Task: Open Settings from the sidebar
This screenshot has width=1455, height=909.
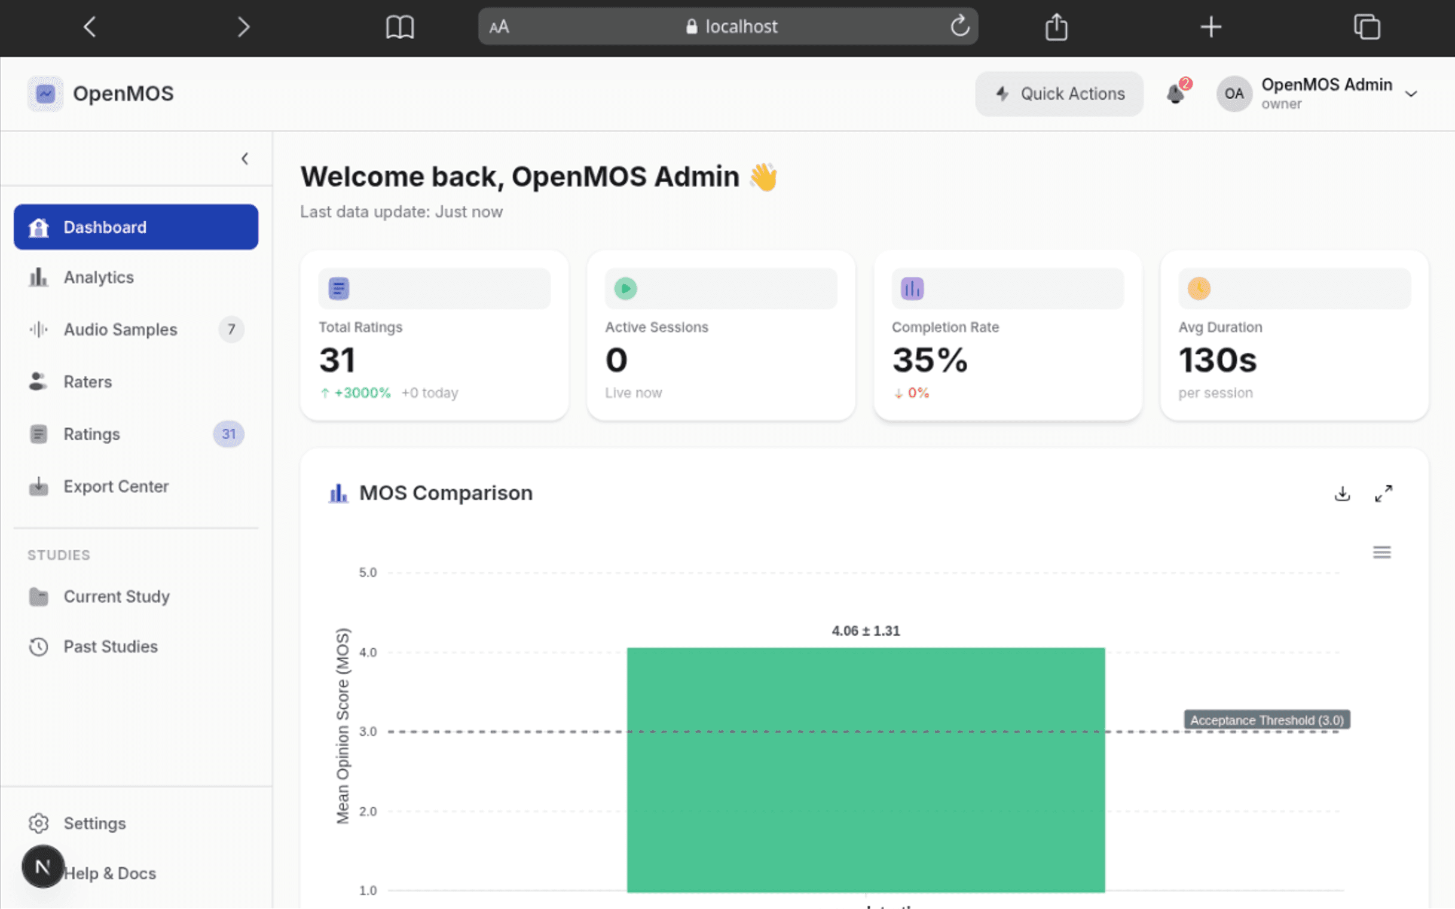Action: 94,823
